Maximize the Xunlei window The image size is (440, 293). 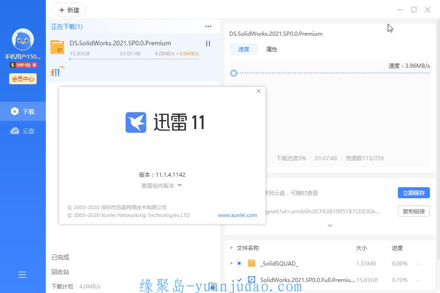point(413,10)
